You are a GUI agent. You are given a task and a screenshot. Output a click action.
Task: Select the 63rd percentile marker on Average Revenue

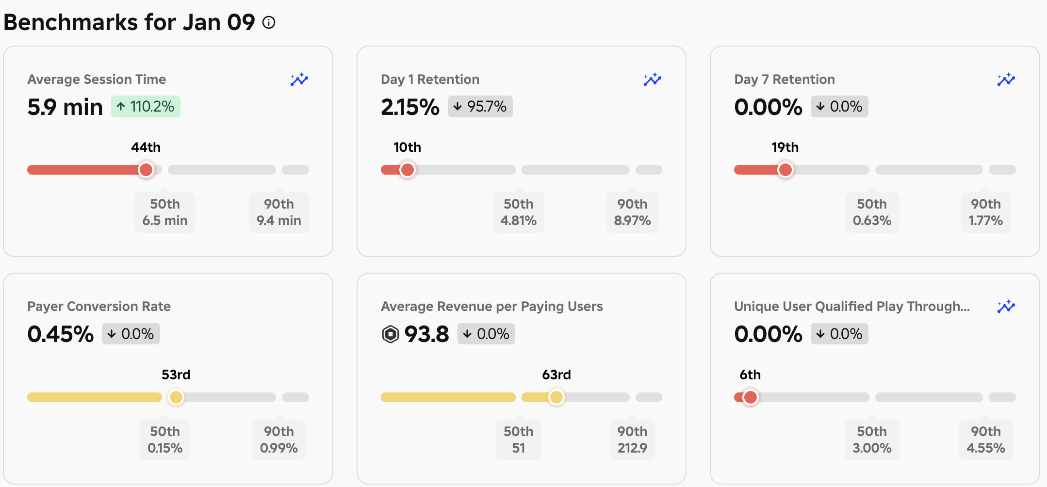pyautogui.click(x=556, y=397)
